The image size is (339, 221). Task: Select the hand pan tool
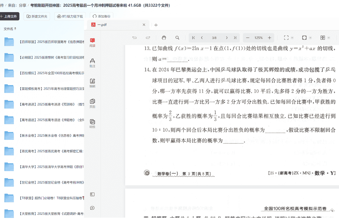pyautogui.click(x=164, y=38)
